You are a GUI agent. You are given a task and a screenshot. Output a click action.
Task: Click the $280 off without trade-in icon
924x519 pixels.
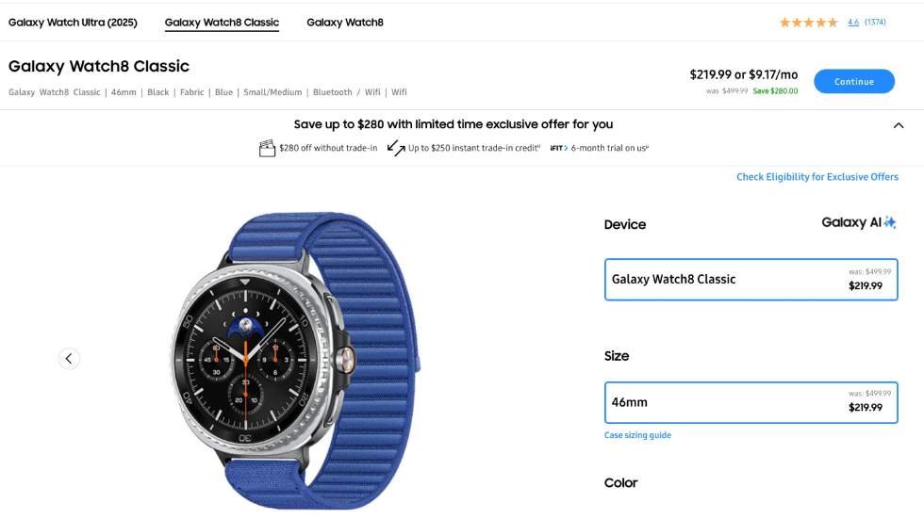click(267, 148)
